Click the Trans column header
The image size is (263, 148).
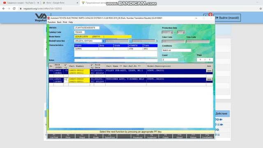pyautogui.click(x=150, y=46)
